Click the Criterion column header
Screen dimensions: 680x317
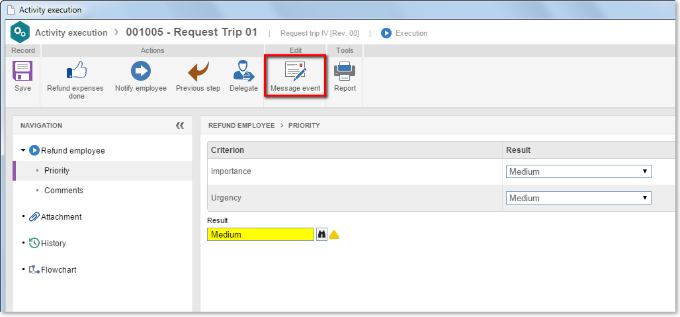click(355, 150)
